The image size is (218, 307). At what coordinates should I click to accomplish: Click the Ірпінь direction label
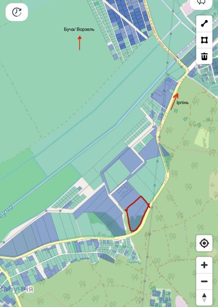(182, 103)
